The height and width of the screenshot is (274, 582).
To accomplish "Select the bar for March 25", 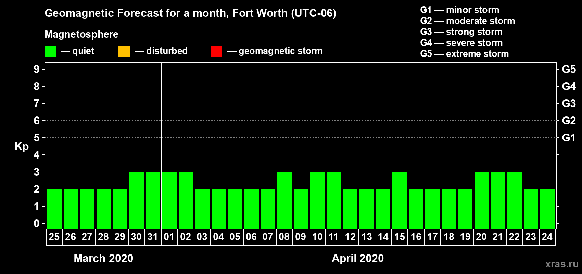I will click(54, 209).
